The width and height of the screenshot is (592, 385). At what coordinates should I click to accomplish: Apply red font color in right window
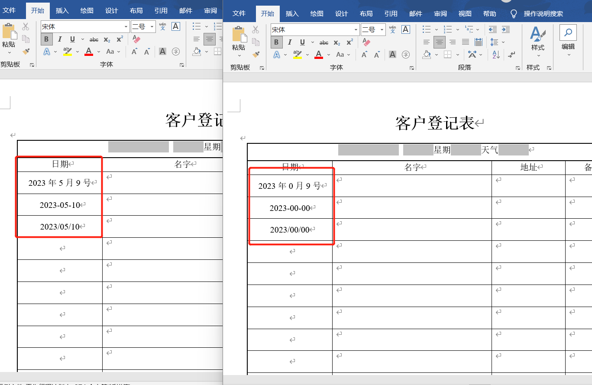[319, 55]
